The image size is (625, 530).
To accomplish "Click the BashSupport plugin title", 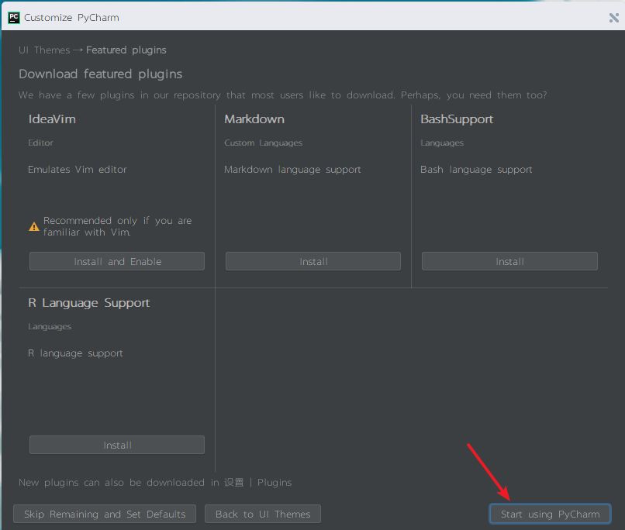I will pos(457,119).
